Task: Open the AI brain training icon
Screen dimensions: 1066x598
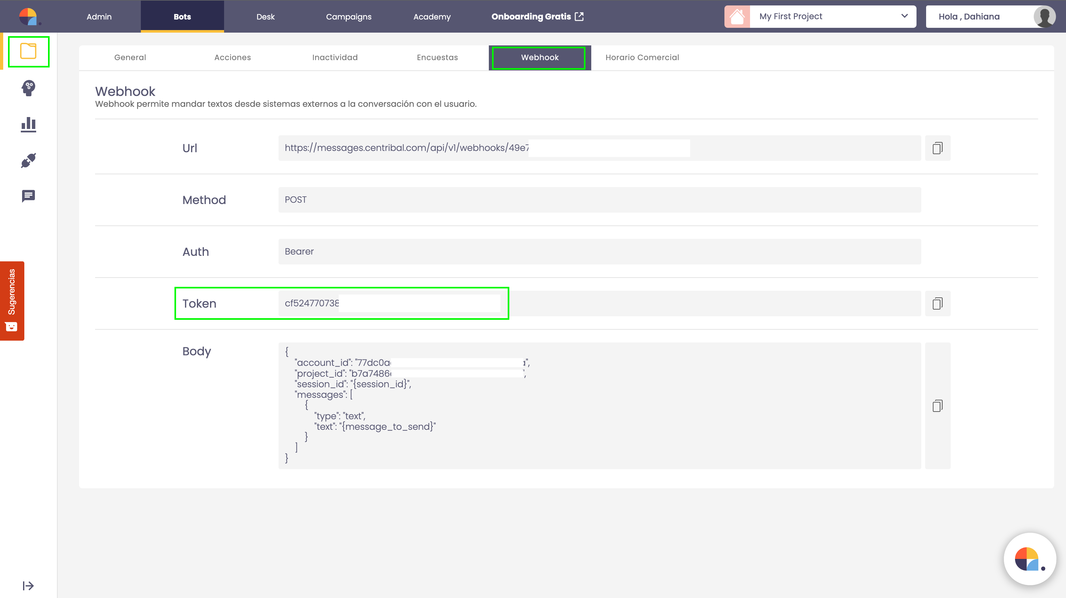Action: click(x=28, y=88)
